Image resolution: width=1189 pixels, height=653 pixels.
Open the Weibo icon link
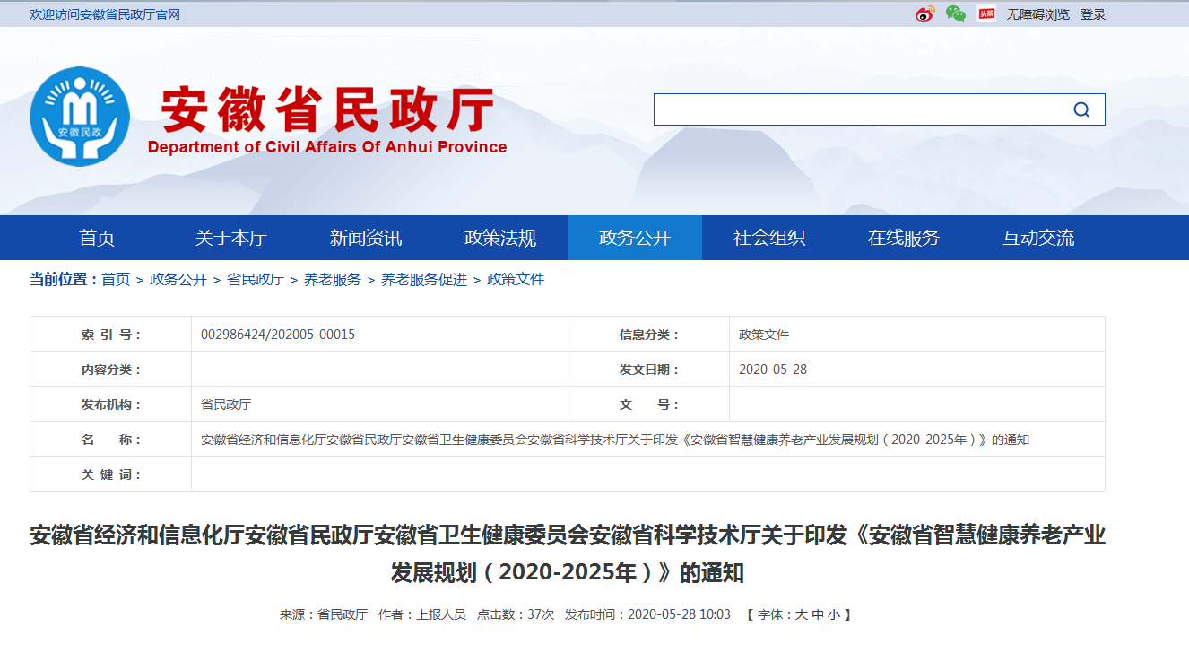click(x=924, y=14)
